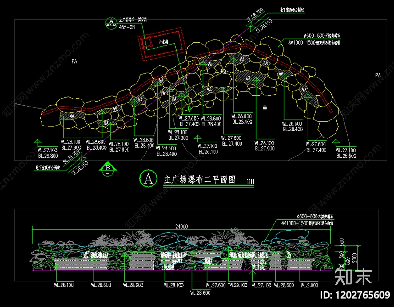Select the BL.26.800 level label

coord(48,156)
